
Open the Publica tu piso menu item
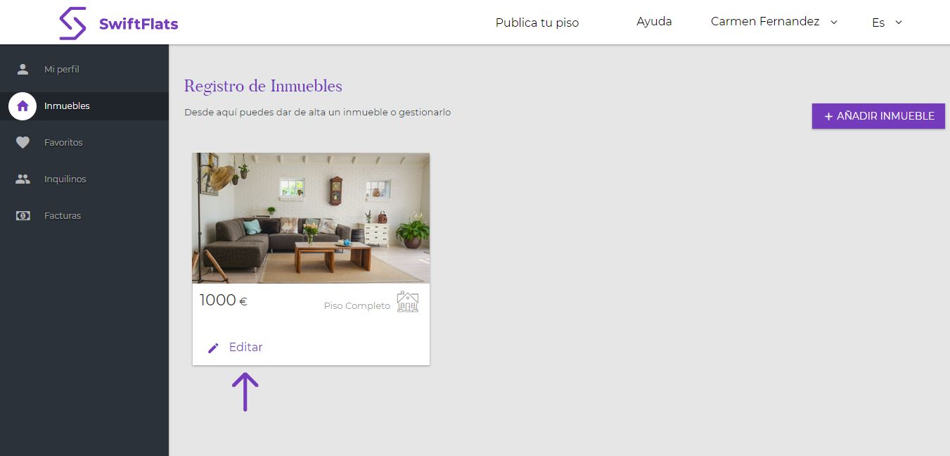tap(537, 23)
